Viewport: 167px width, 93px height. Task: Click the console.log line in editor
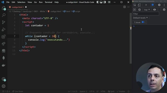[49, 40]
